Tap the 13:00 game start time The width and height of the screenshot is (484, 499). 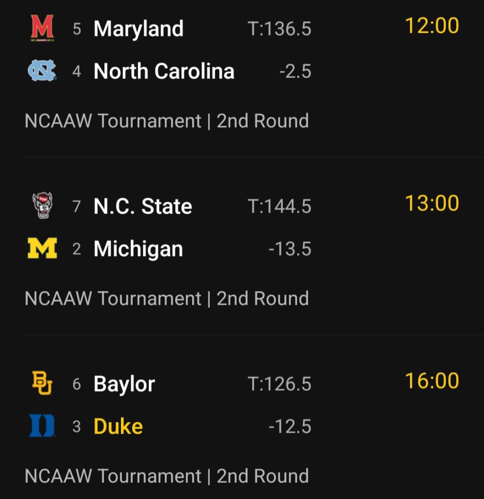click(x=432, y=203)
